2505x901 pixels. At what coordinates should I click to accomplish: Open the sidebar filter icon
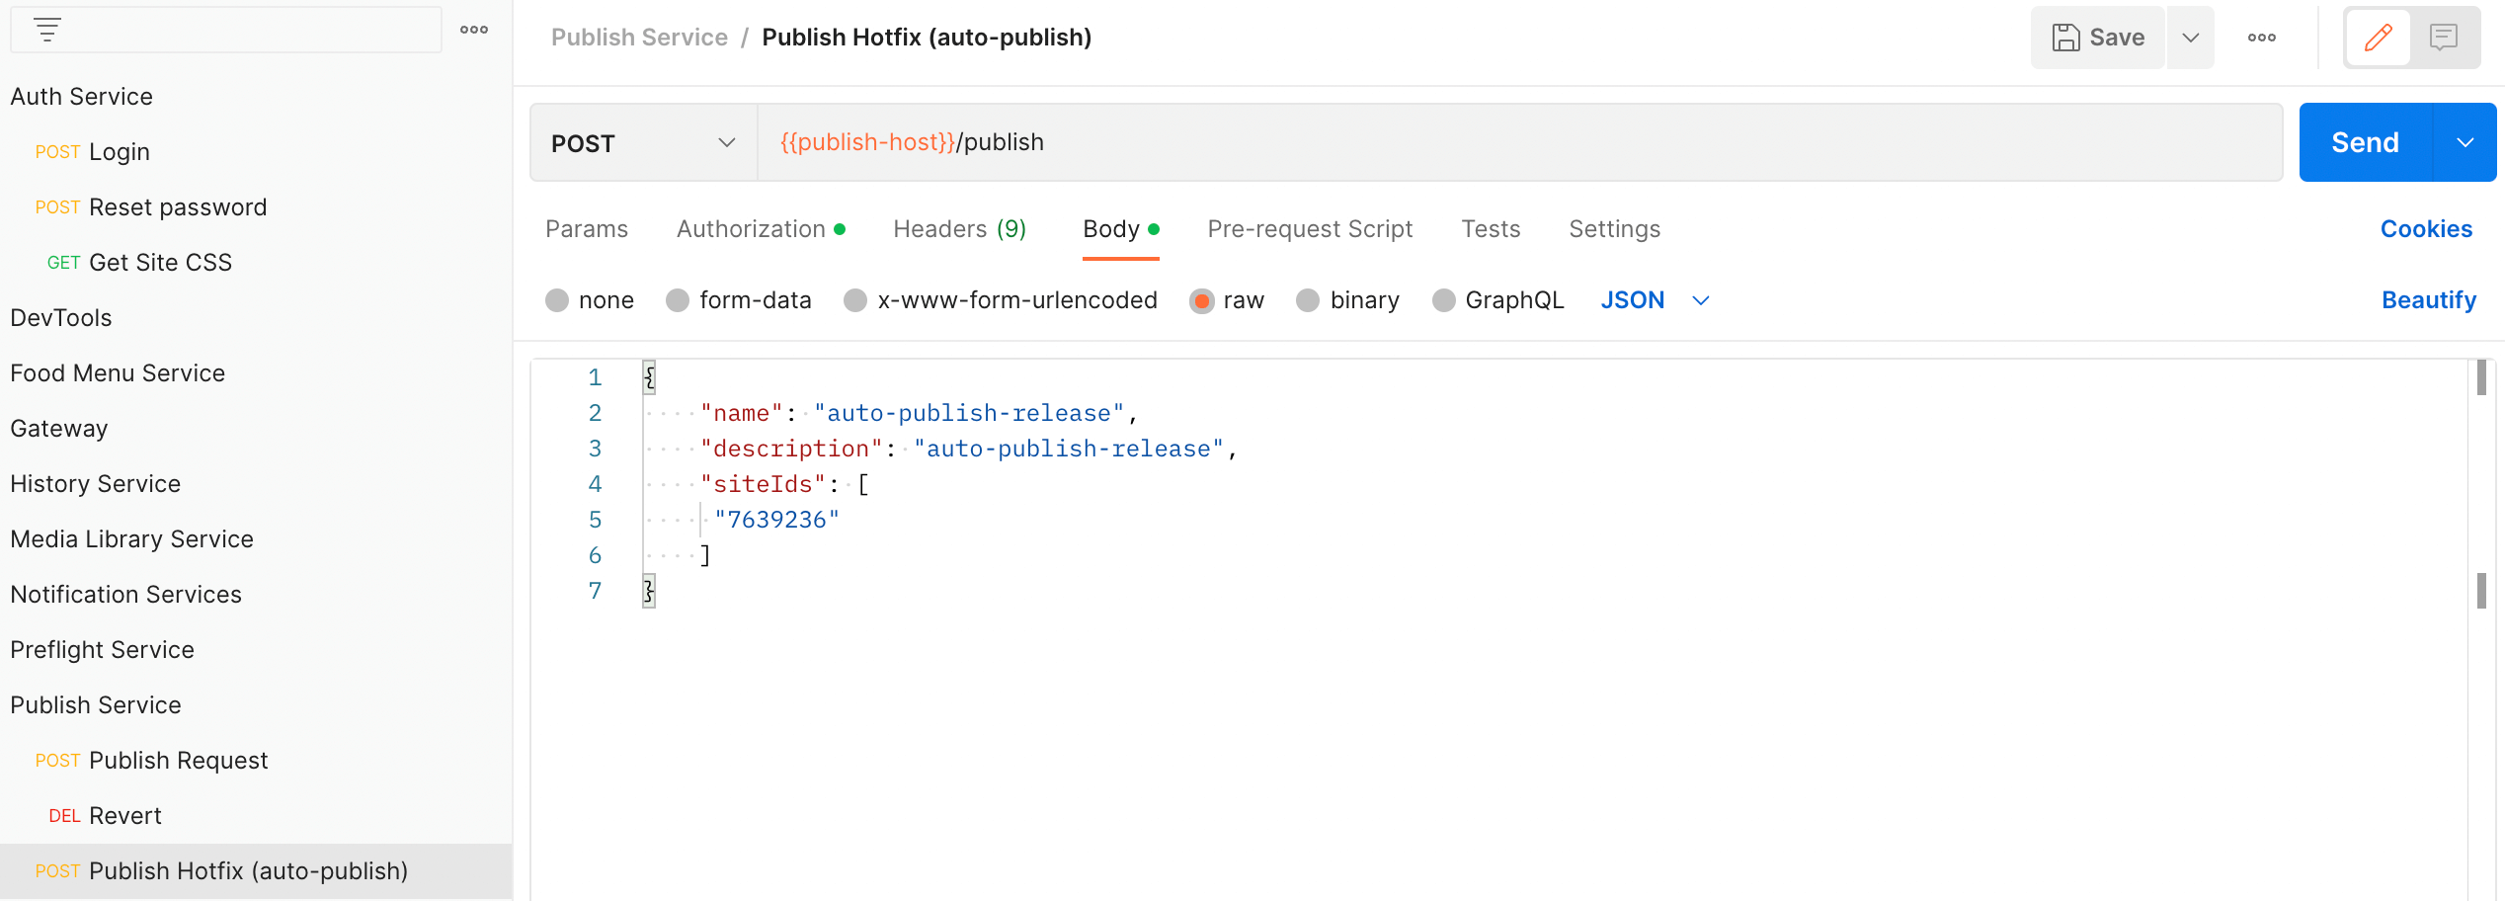[46, 29]
